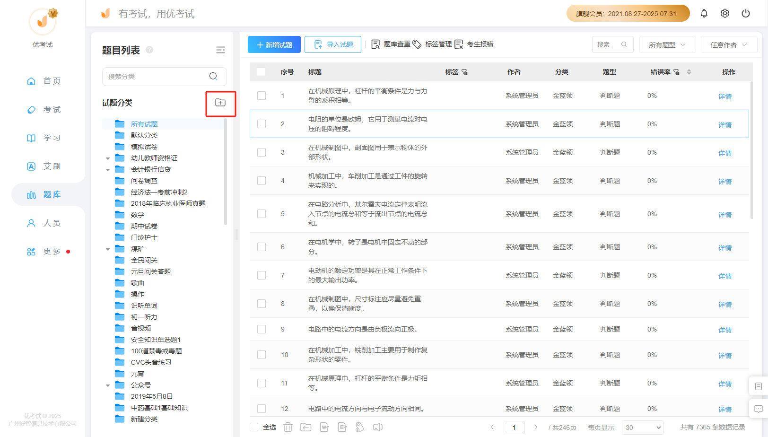Open 标签管理 tag management
768x437 pixels.
pos(432,44)
